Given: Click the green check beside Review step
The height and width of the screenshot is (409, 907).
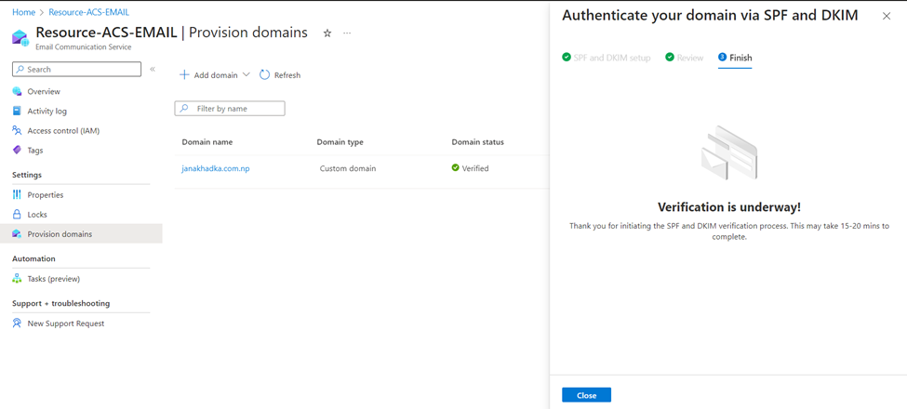Looking at the screenshot, I should (x=670, y=58).
